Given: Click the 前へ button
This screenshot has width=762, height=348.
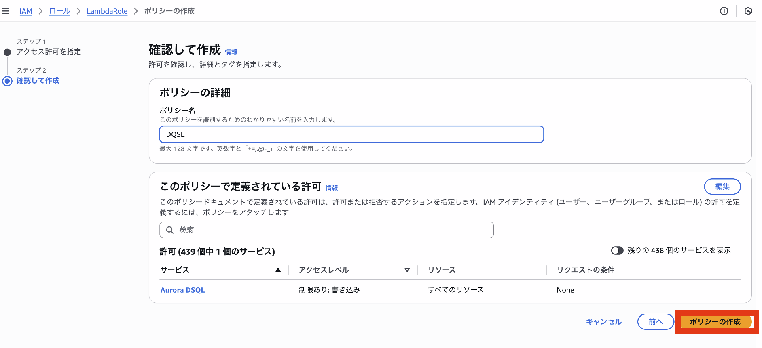Looking at the screenshot, I should pyautogui.click(x=656, y=322).
